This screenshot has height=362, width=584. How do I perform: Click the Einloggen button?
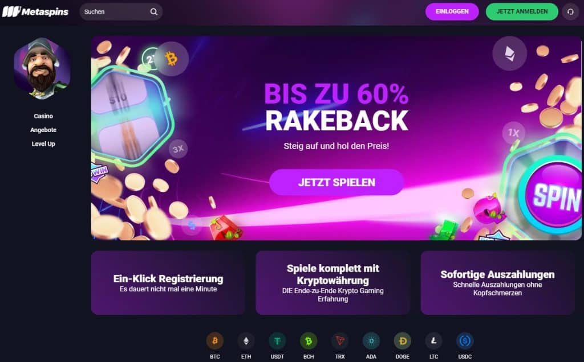tap(452, 11)
